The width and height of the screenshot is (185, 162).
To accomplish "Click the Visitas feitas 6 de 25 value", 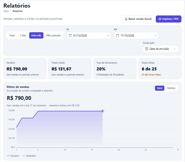I will tap(149, 69).
